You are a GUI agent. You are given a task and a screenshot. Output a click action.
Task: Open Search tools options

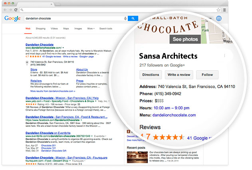pos(106,29)
